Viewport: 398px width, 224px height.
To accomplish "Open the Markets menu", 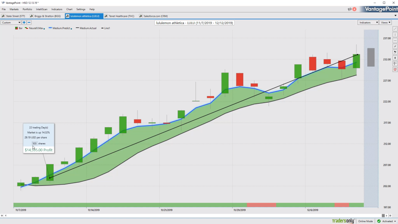I will [x=14, y=9].
